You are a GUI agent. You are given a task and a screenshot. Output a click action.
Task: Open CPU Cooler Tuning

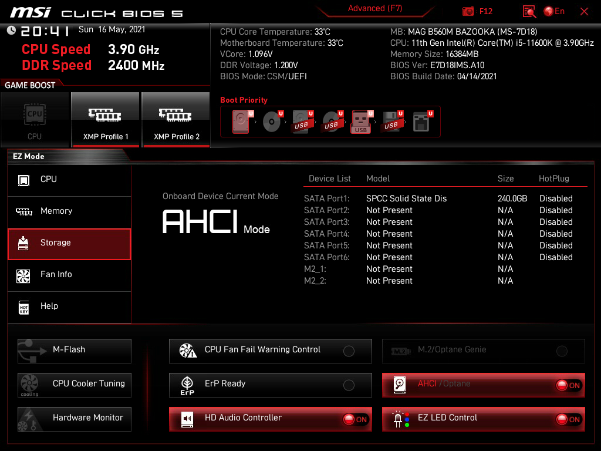click(x=75, y=385)
